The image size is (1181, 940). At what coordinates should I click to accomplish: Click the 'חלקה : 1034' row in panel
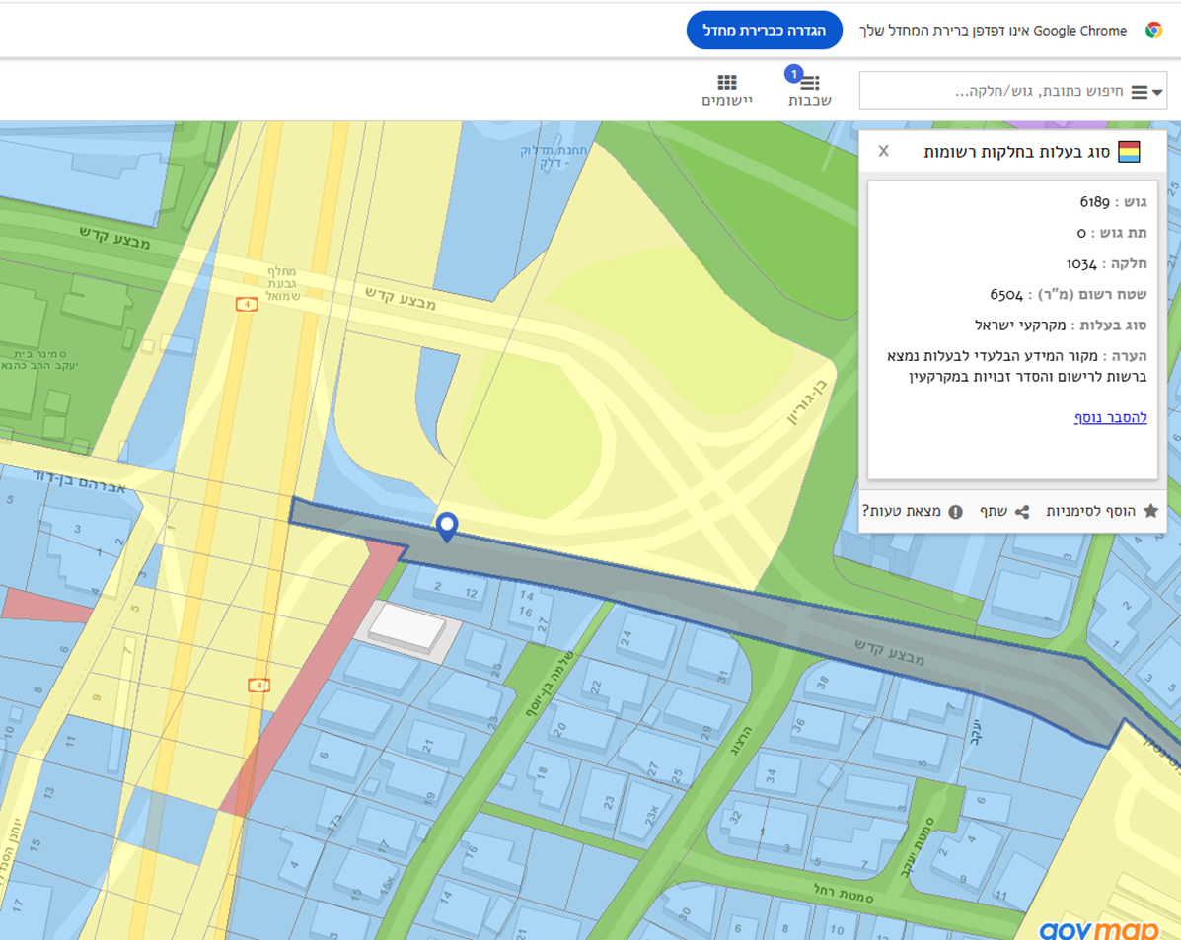[x=1106, y=263]
